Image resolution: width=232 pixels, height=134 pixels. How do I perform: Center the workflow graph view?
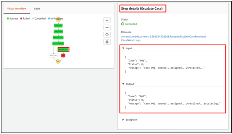[x=107, y=35]
